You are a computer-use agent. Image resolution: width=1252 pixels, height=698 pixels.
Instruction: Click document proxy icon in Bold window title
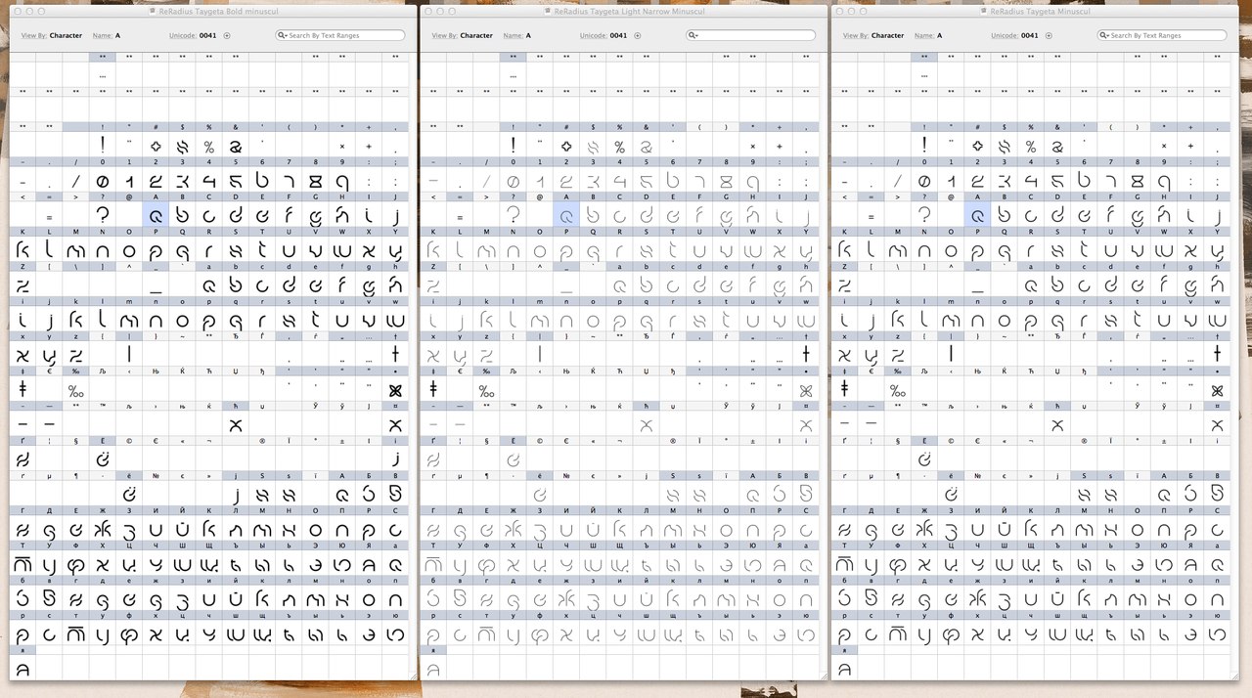click(x=153, y=12)
